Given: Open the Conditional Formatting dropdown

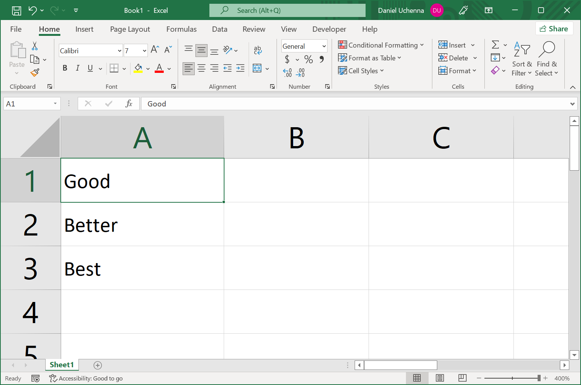Looking at the screenshot, I should point(381,45).
